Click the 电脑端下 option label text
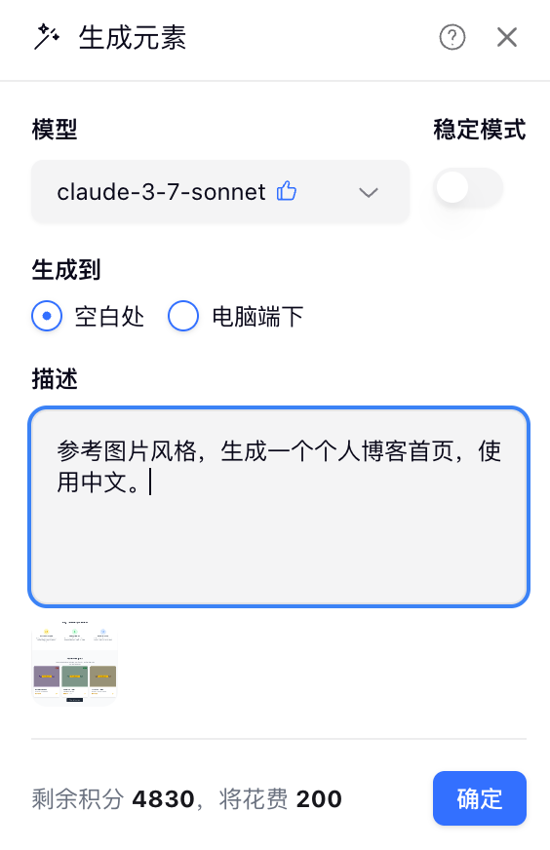550x850 pixels. click(257, 316)
